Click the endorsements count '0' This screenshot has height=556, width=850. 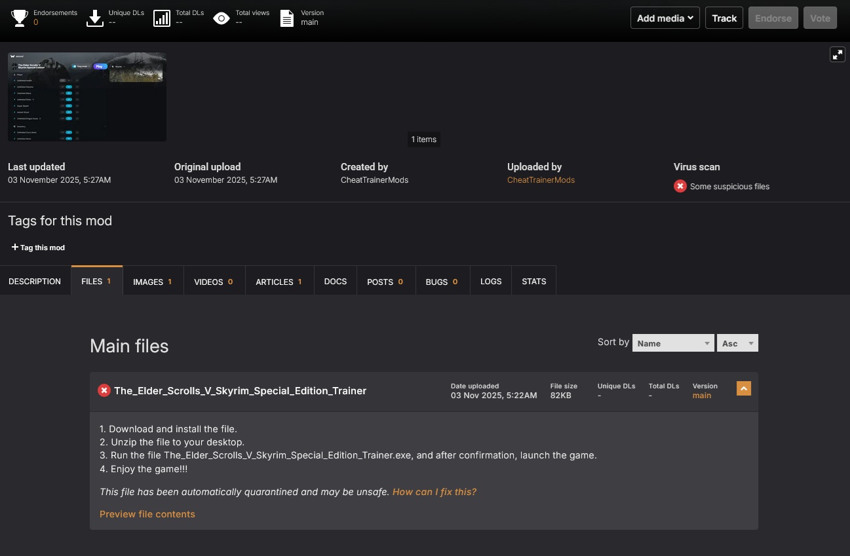[x=35, y=22]
